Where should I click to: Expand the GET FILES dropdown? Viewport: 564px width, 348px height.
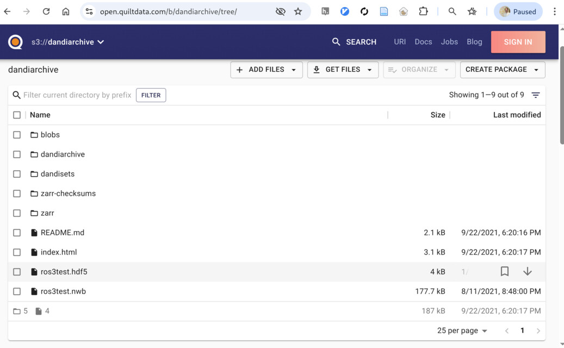(x=343, y=70)
